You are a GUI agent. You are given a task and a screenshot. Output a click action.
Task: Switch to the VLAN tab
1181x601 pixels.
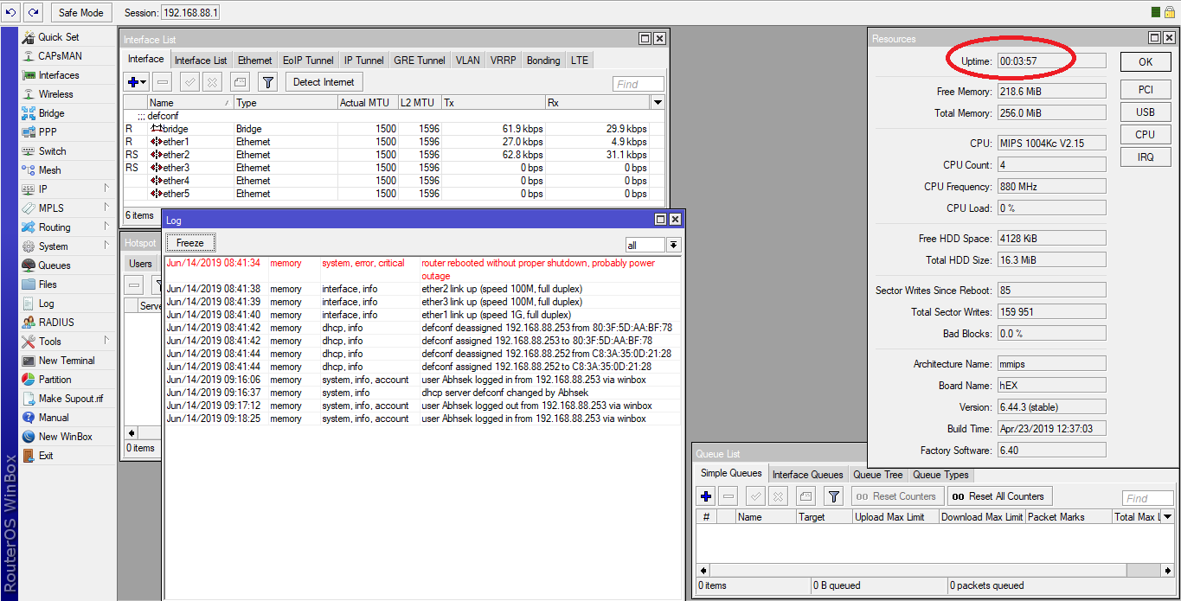coord(467,60)
